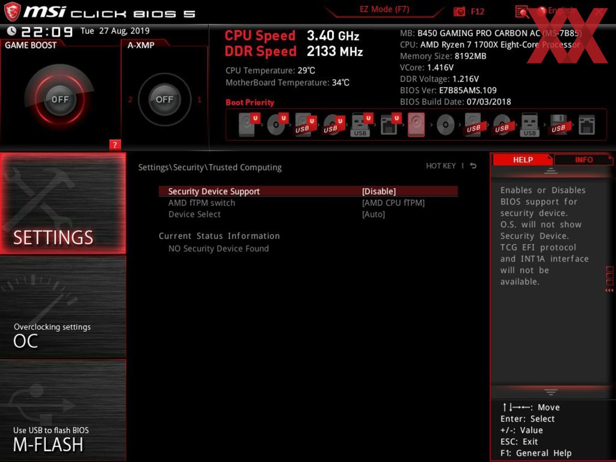
Task: Click the date Tue 27 Aug, 2019
Action: point(115,31)
